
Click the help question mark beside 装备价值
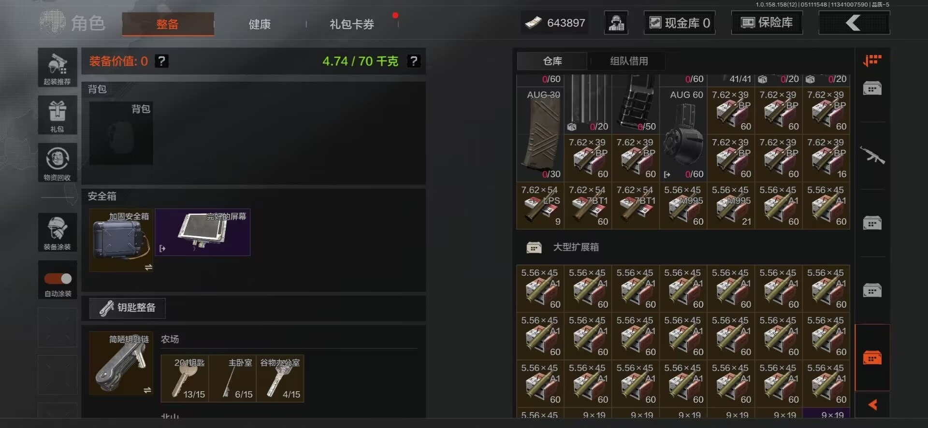162,61
